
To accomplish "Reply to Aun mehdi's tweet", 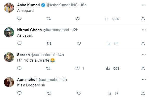I will click(20, 93).
